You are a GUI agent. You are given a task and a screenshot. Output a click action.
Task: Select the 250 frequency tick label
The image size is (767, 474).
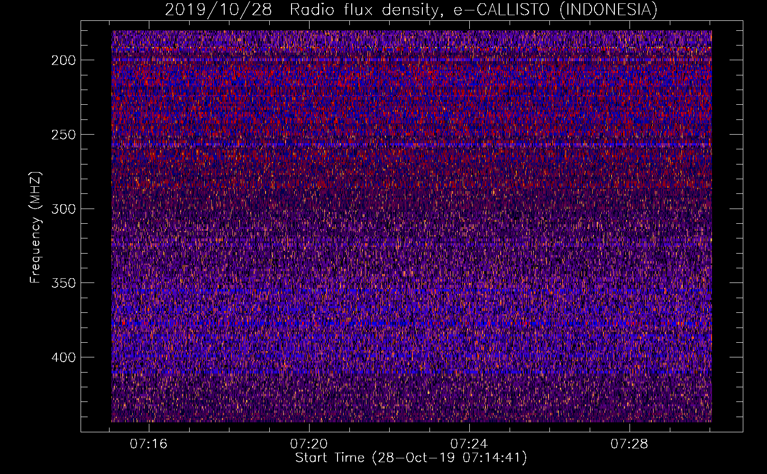[x=64, y=135]
